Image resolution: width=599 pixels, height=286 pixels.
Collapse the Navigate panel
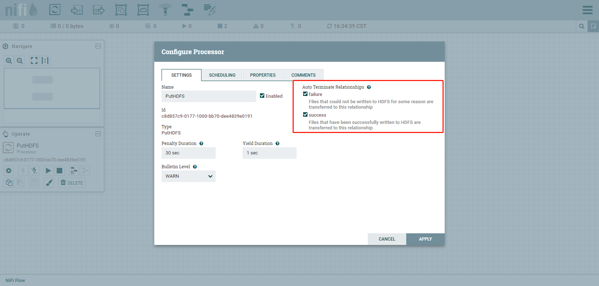tap(98, 46)
